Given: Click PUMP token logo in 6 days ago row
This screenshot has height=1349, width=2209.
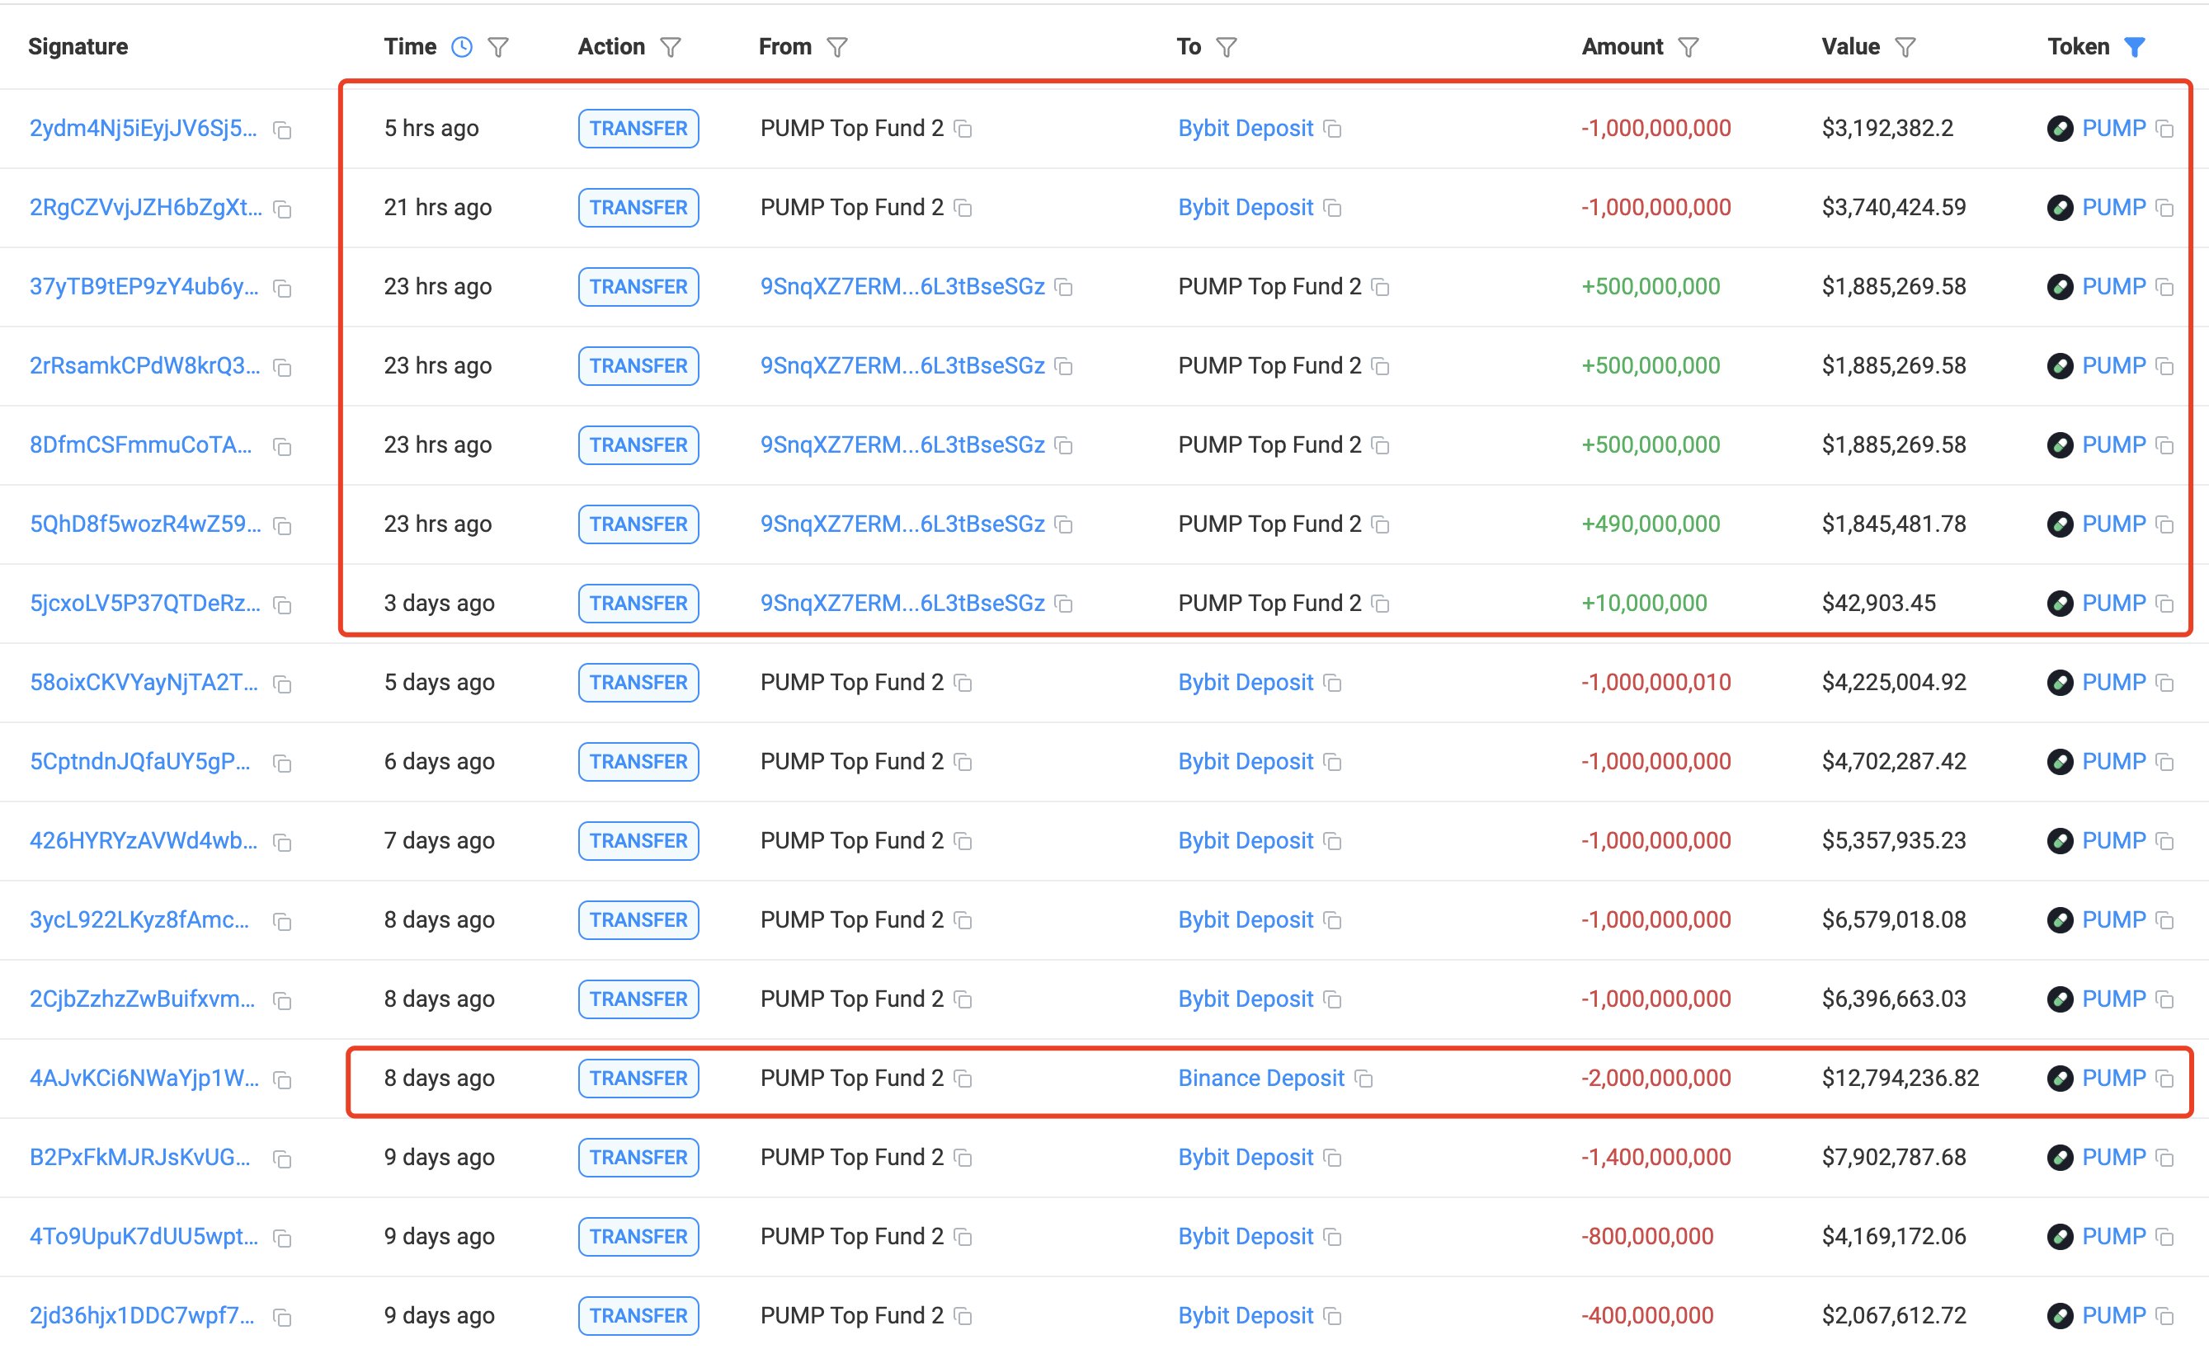Looking at the screenshot, I should tap(2061, 761).
